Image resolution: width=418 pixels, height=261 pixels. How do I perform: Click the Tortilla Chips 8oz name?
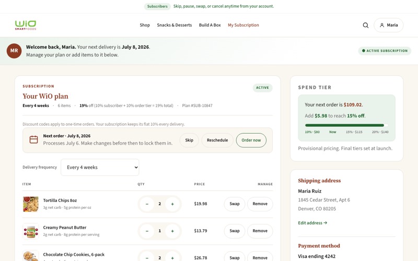click(x=60, y=200)
